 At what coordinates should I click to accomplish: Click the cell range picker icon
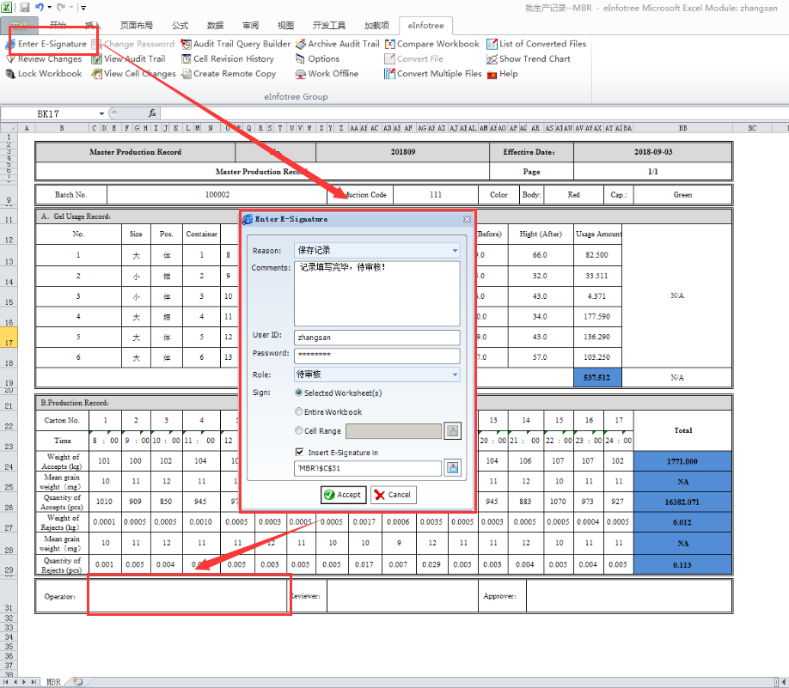[453, 431]
